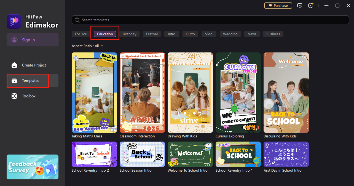Open the Taking Maths Class template
Image resolution: width=354 pixels, height=186 pixels.
coord(94,92)
